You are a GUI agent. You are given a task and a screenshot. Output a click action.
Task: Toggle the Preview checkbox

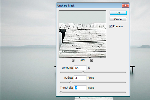pos(111,26)
